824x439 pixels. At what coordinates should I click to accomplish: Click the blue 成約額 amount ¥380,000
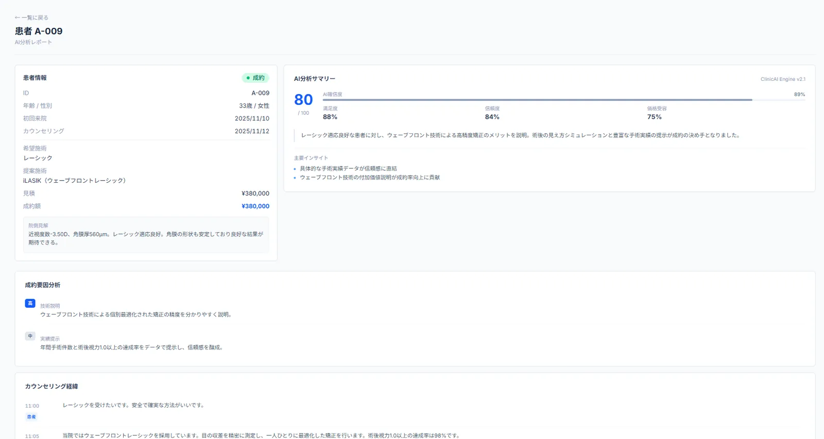click(x=255, y=206)
